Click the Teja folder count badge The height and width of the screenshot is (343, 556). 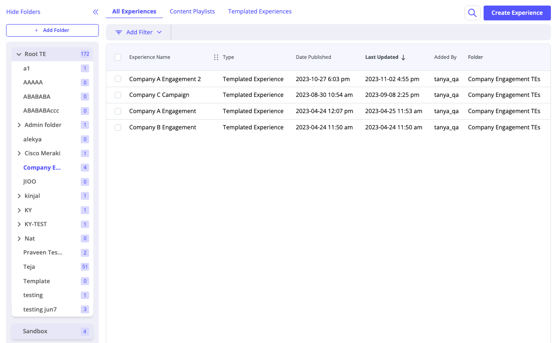84,267
